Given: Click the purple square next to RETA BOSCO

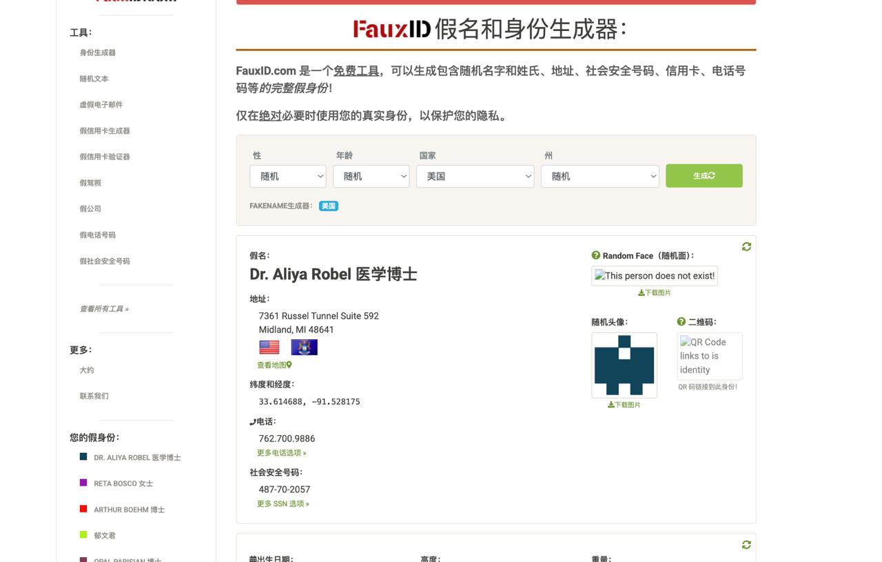Looking at the screenshot, I should pyautogui.click(x=83, y=482).
